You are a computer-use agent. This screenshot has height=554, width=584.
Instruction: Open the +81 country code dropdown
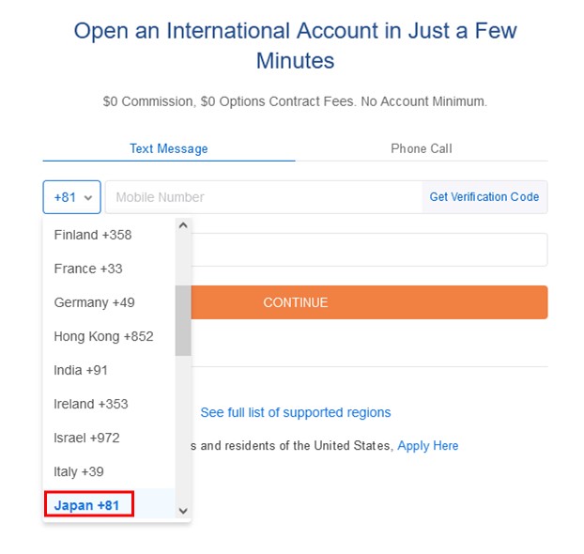(72, 197)
